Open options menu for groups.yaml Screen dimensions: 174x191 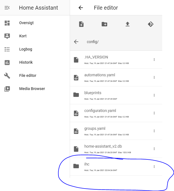[154, 131]
